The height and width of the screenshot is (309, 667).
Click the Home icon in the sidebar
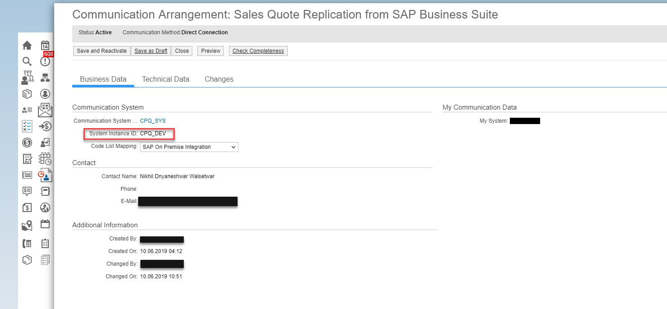coord(27,45)
